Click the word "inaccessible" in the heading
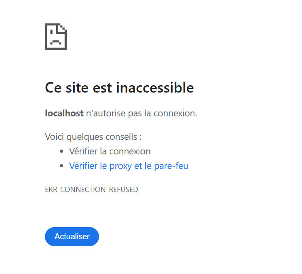The width and height of the screenshot is (302, 274). tap(155, 88)
